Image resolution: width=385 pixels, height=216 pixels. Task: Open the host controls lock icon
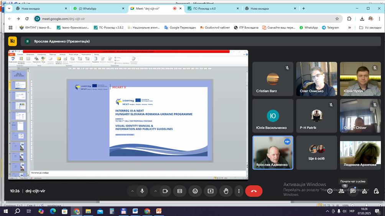pos(376,191)
